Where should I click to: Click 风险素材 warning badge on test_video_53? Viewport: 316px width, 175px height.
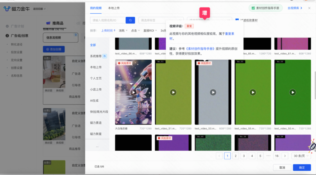click(x=204, y=63)
